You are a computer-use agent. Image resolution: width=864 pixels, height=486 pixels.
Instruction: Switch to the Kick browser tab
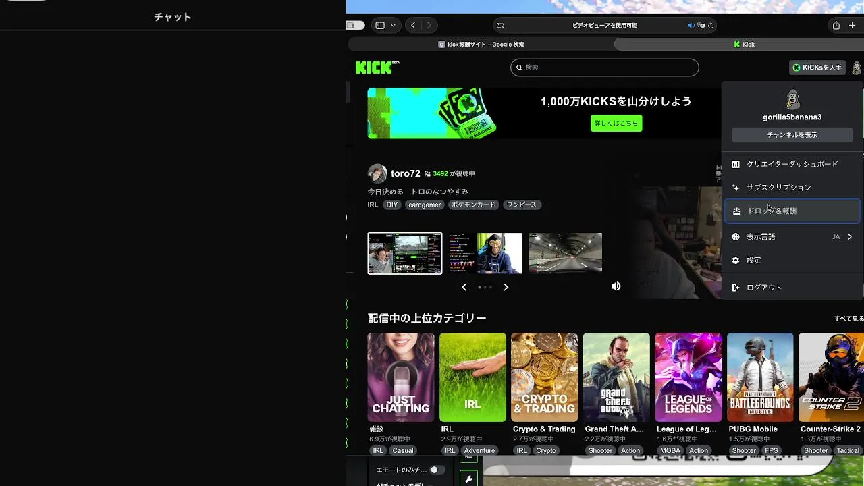(x=739, y=45)
